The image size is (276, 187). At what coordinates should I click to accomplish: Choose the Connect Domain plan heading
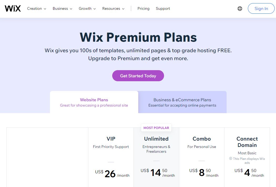click(x=247, y=142)
